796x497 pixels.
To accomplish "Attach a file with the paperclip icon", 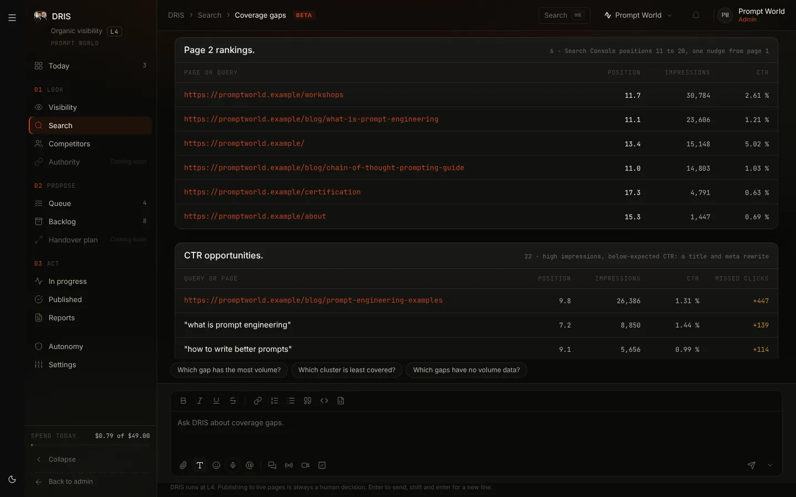I will point(184,466).
